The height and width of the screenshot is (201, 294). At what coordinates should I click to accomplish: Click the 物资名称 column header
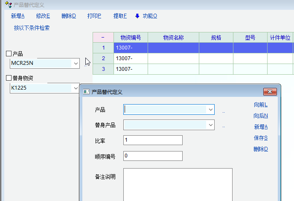coord(173,38)
